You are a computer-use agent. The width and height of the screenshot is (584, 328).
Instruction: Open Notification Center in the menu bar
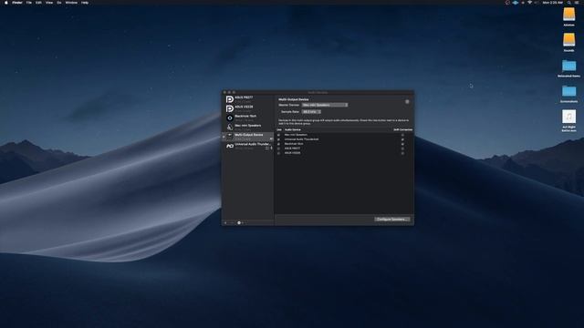pos(577,3)
